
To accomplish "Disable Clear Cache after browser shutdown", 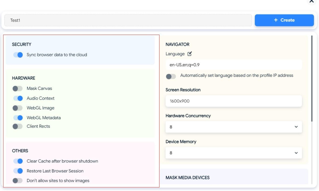I will 18,161.
